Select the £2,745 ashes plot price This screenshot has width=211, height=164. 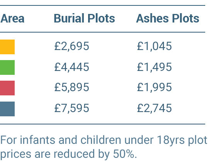coord(154,108)
